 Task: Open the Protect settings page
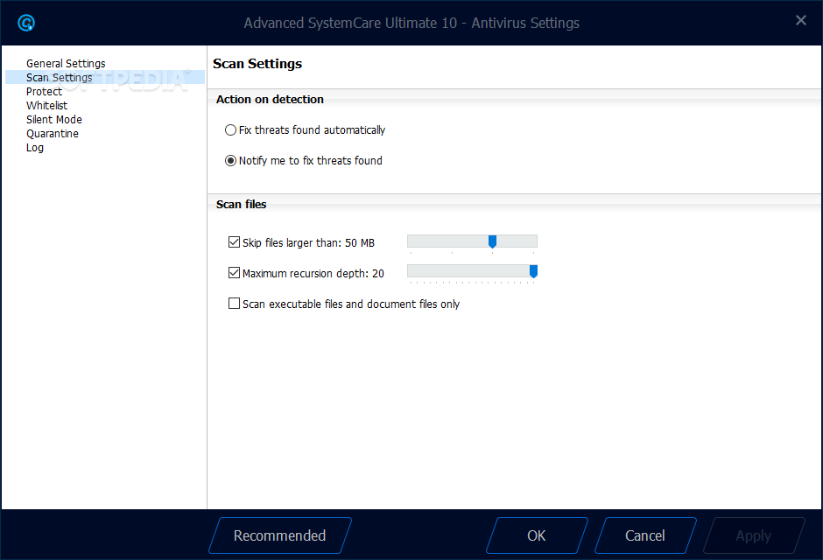(44, 91)
